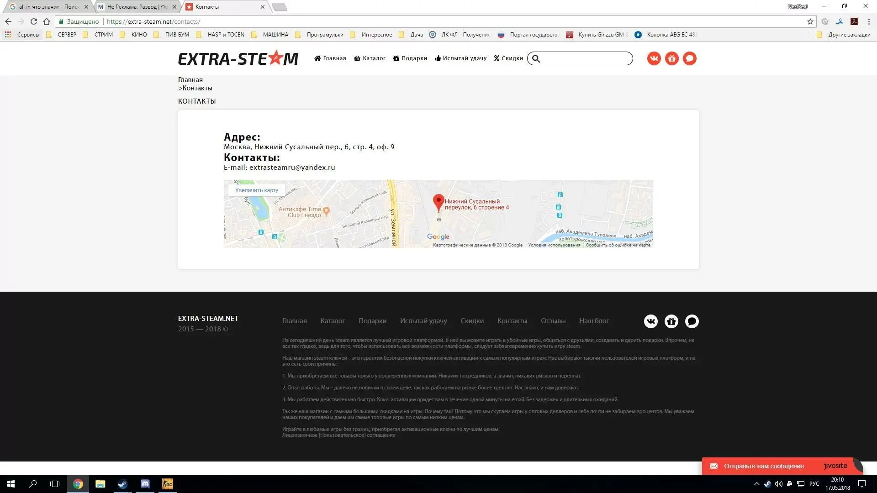Image resolution: width=877 pixels, height=493 pixels.
Task: Click the VK icon in the footer
Action: click(x=650, y=321)
